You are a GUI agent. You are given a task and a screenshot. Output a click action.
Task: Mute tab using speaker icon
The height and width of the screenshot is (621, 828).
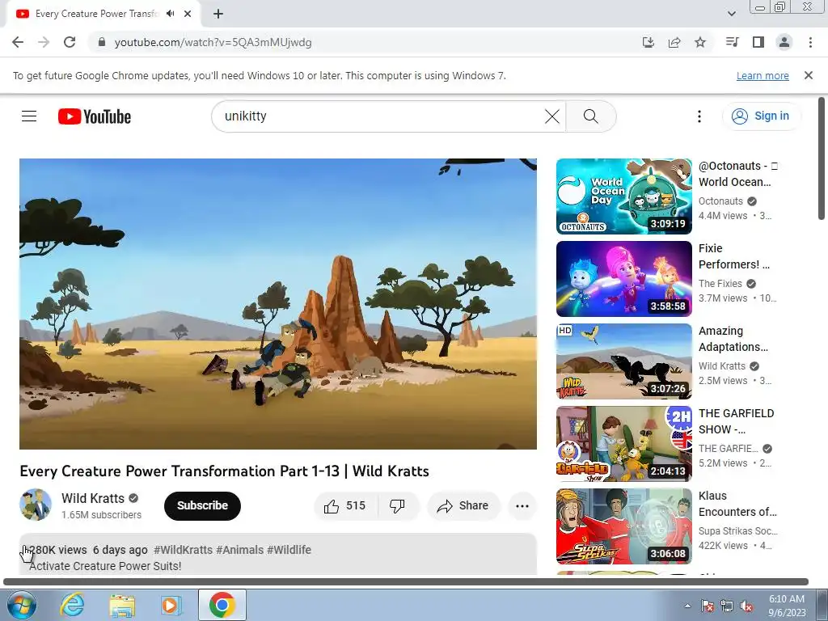coord(170,14)
